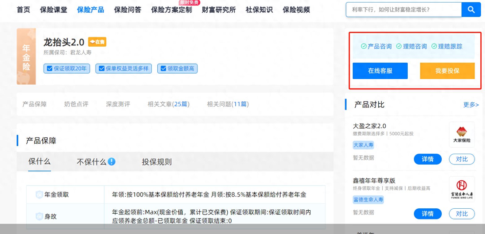Select the 投保规则 tab
The height and width of the screenshot is (234, 485).
pos(157,162)
